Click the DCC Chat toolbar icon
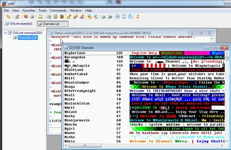 (x=76, y=16)
